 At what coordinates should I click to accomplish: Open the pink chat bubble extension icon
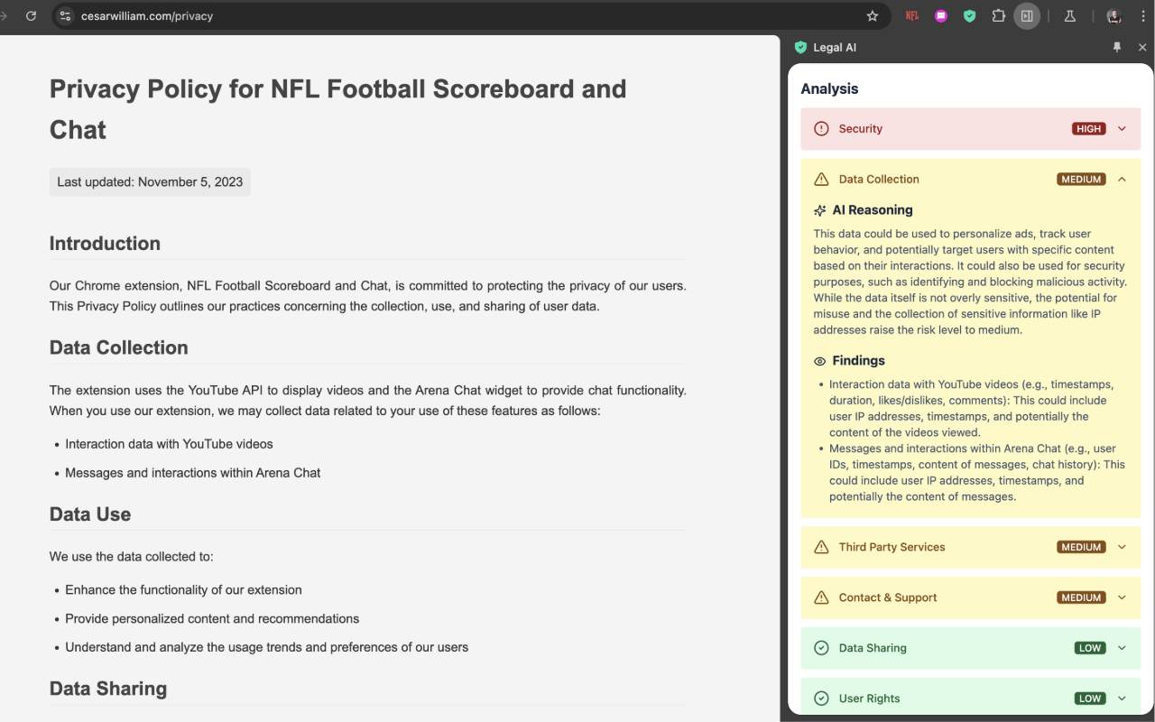(941, 16)
